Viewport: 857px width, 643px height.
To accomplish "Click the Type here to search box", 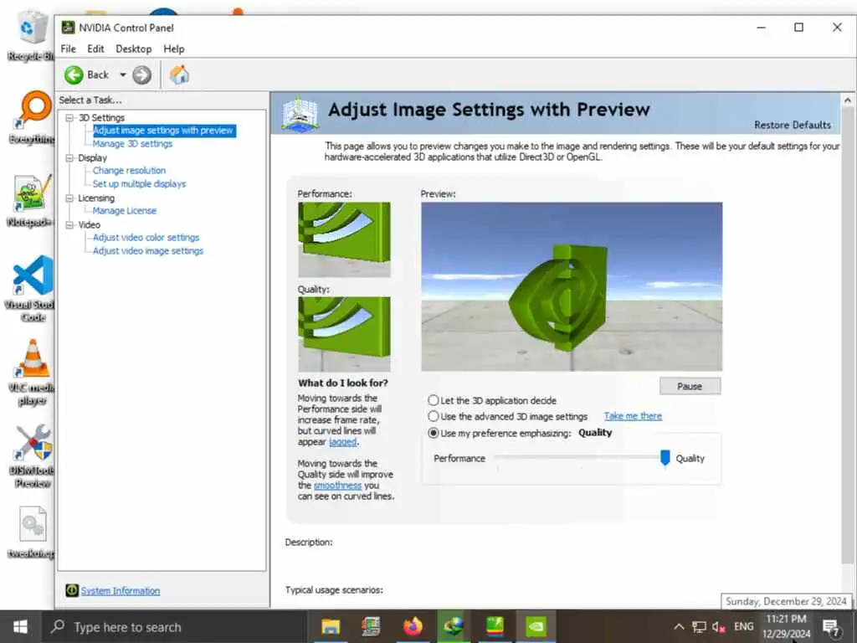I will pos(174,626).
